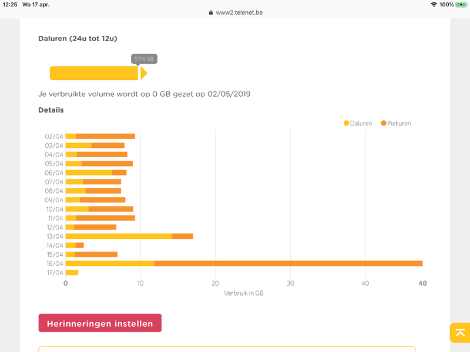Click the arrow tip of usage bar

pyautogui.click(x=144, y=73)
